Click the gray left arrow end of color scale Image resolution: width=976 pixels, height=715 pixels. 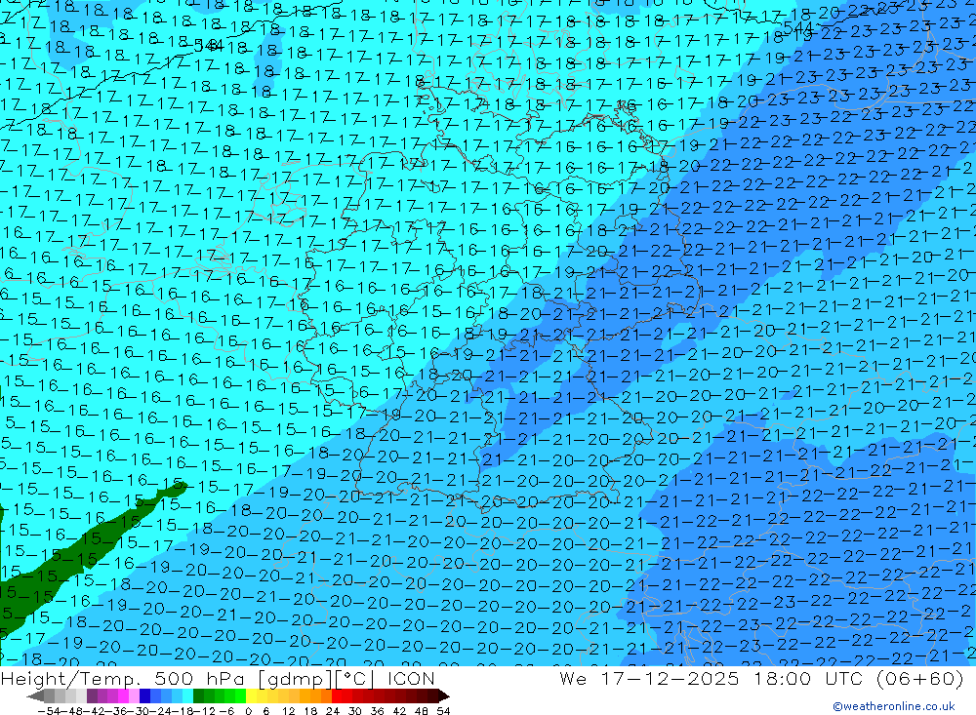click(x=35, y=695)
